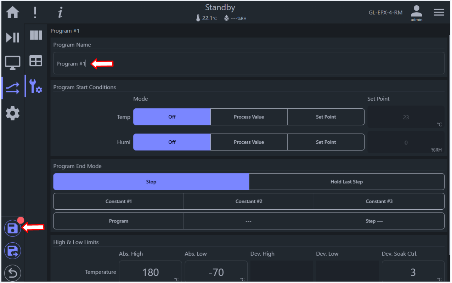Click the humidity droplet status icon
This screenshot has height=283, width=452.
tap(226, 18)
